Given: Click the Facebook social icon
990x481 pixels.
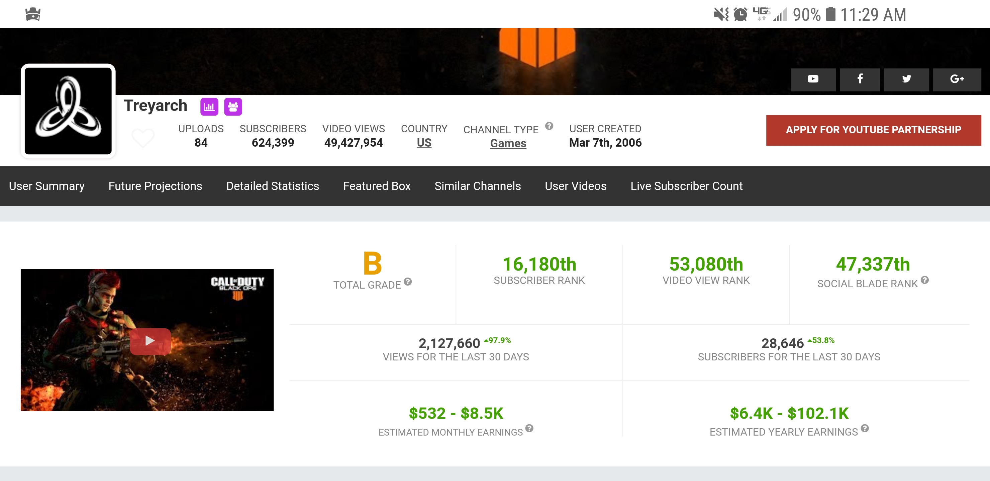Looking at the screenshot, I should pyautogui.click(x=860, y=79).
